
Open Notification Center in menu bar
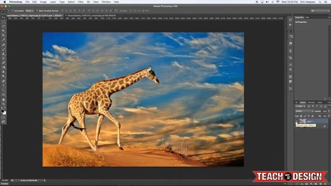tap(326, 2)
